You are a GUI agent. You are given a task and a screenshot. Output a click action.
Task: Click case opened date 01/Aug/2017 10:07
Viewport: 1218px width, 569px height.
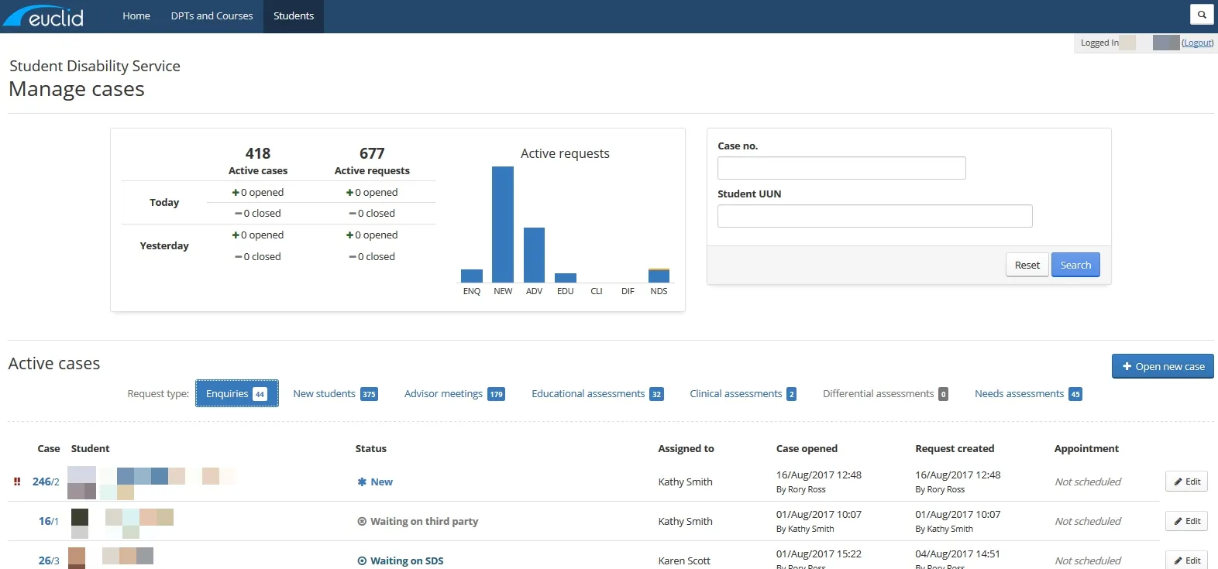[x=819, y=514]
